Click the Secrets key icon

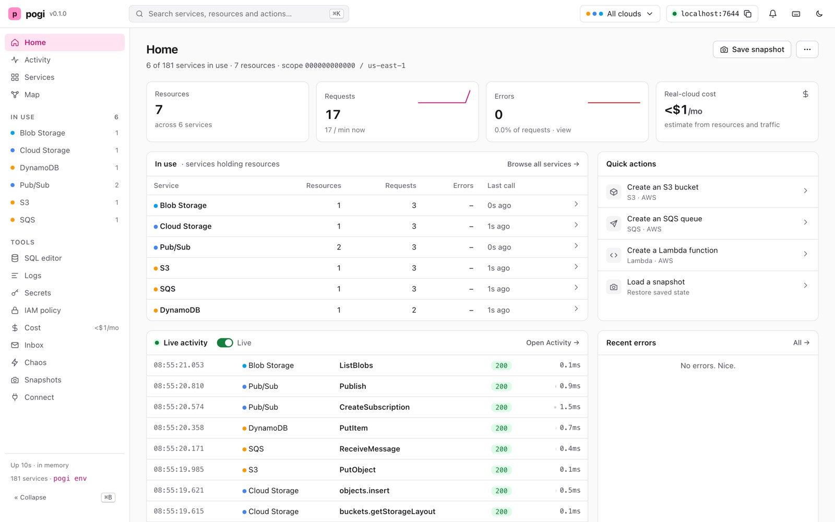pyautogui.click(x=15, y=293)
